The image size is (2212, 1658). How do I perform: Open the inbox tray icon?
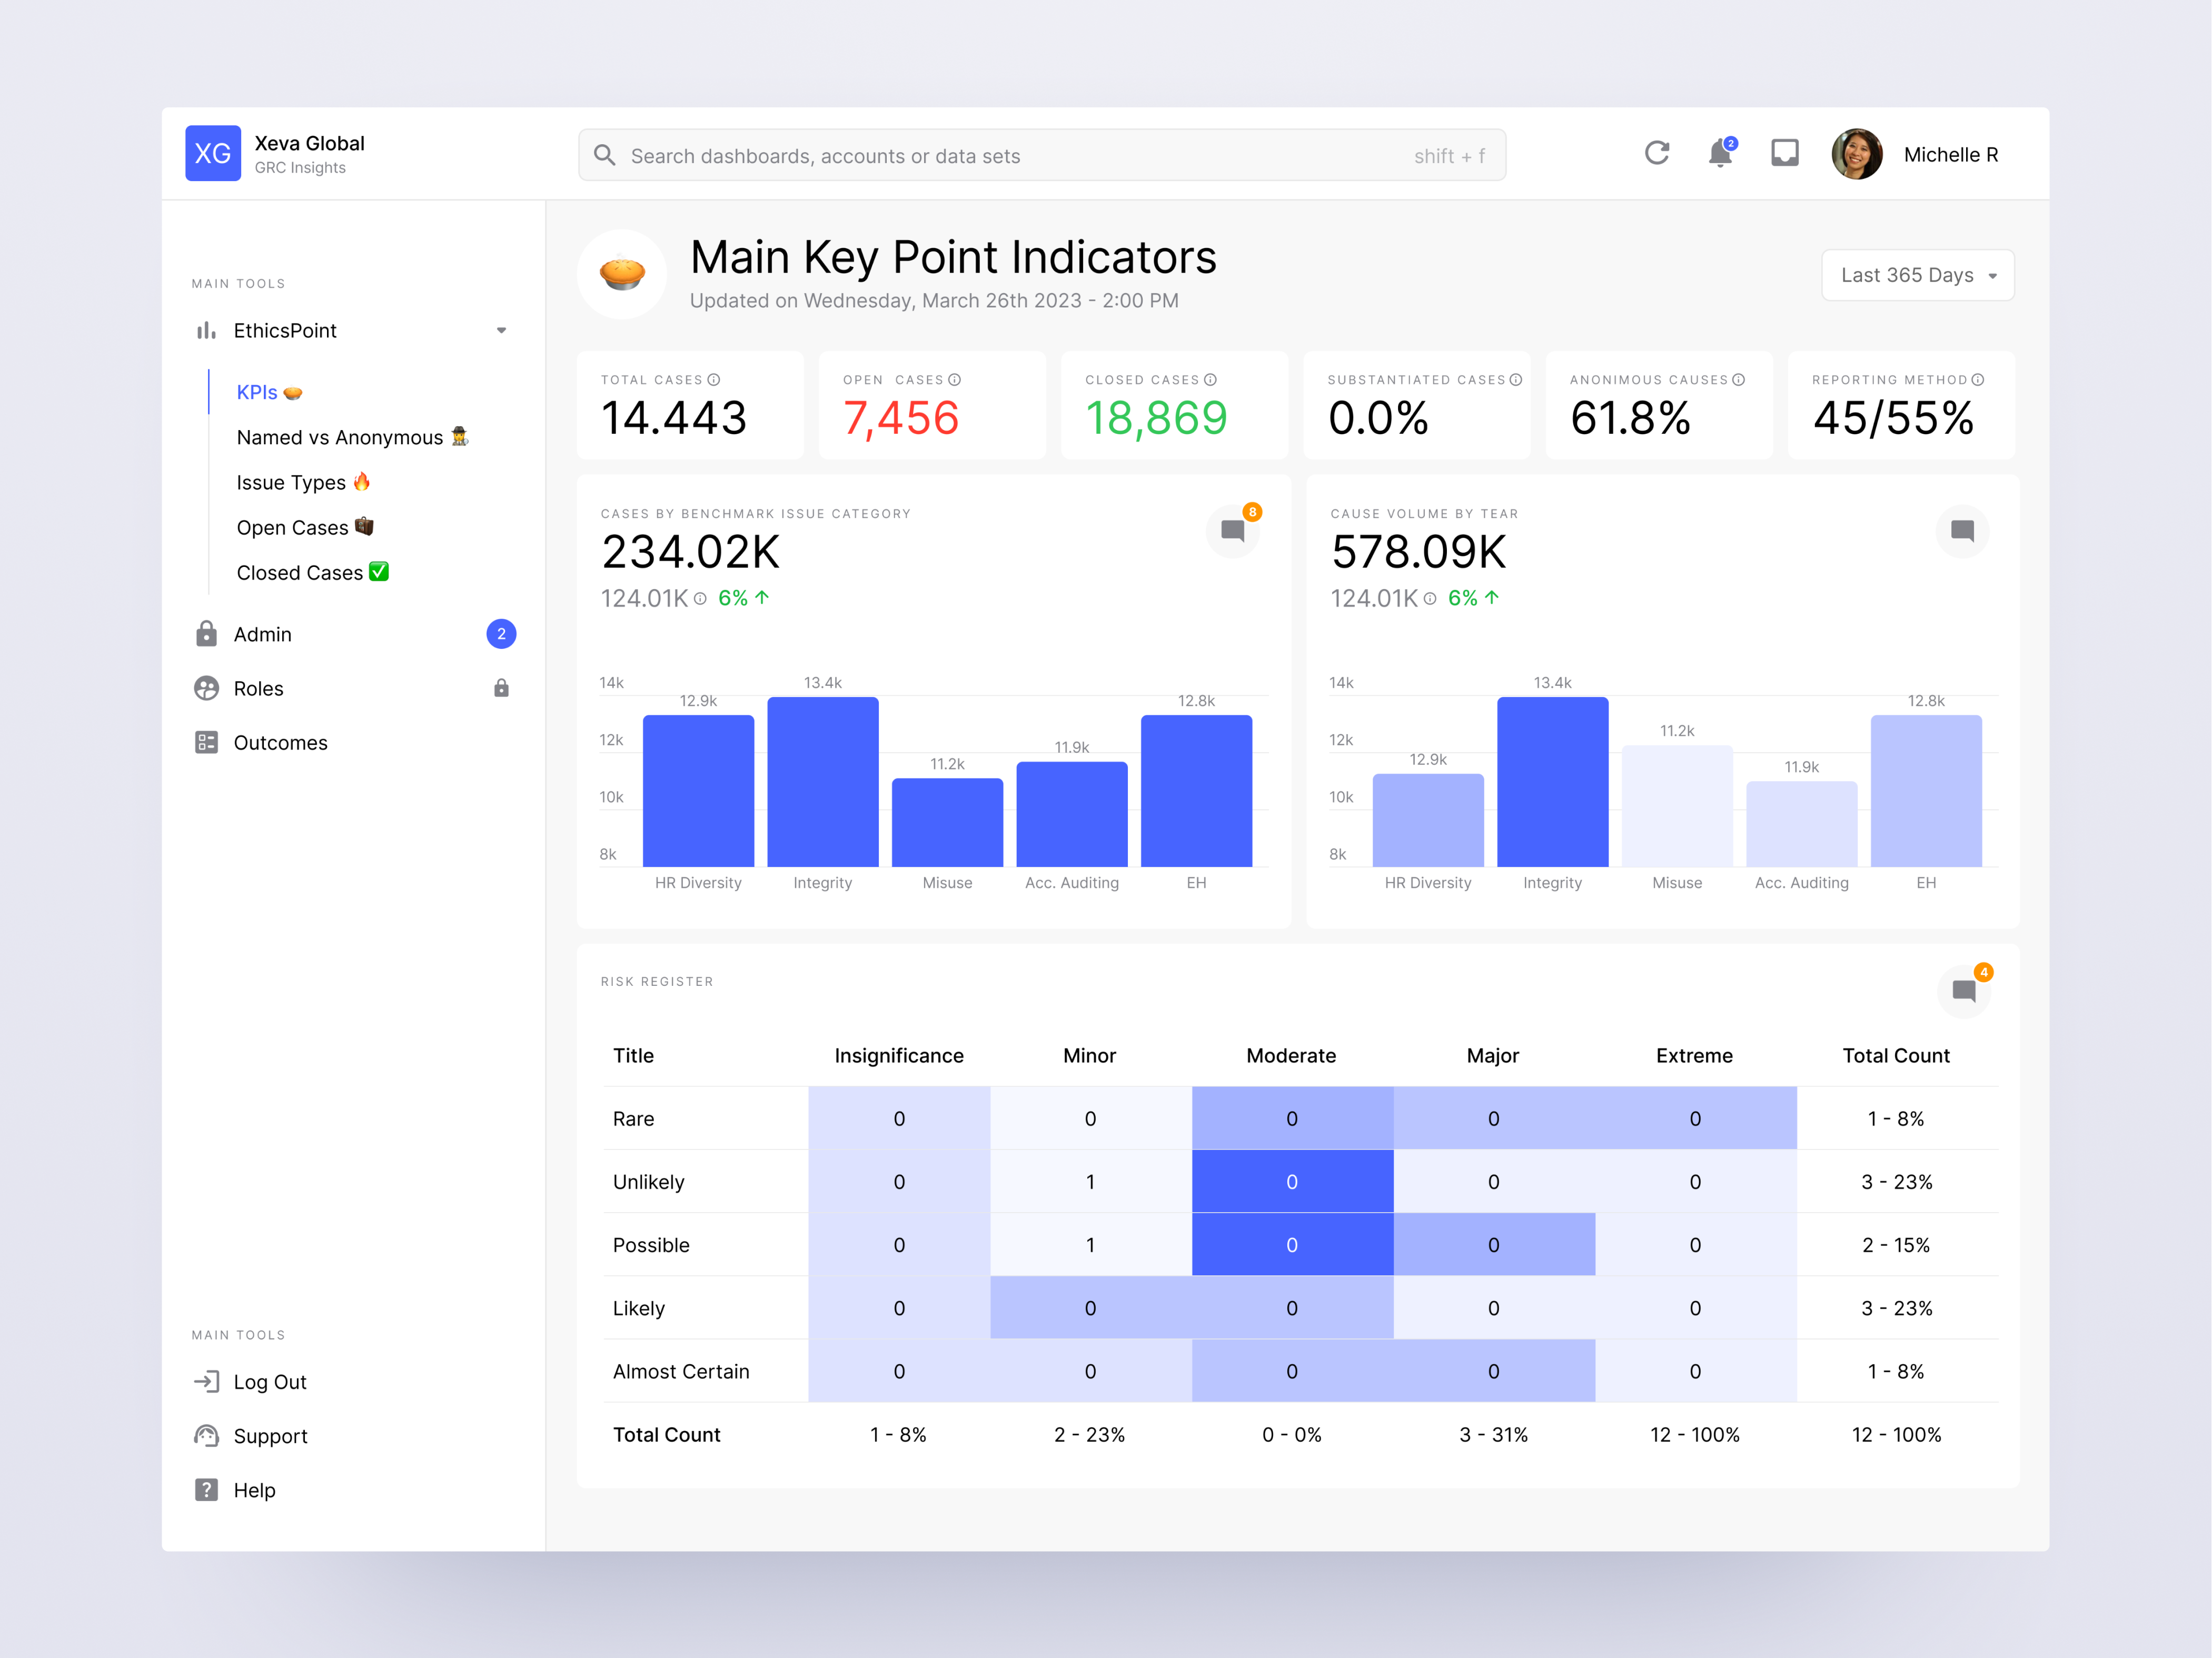pos(1785,153)
